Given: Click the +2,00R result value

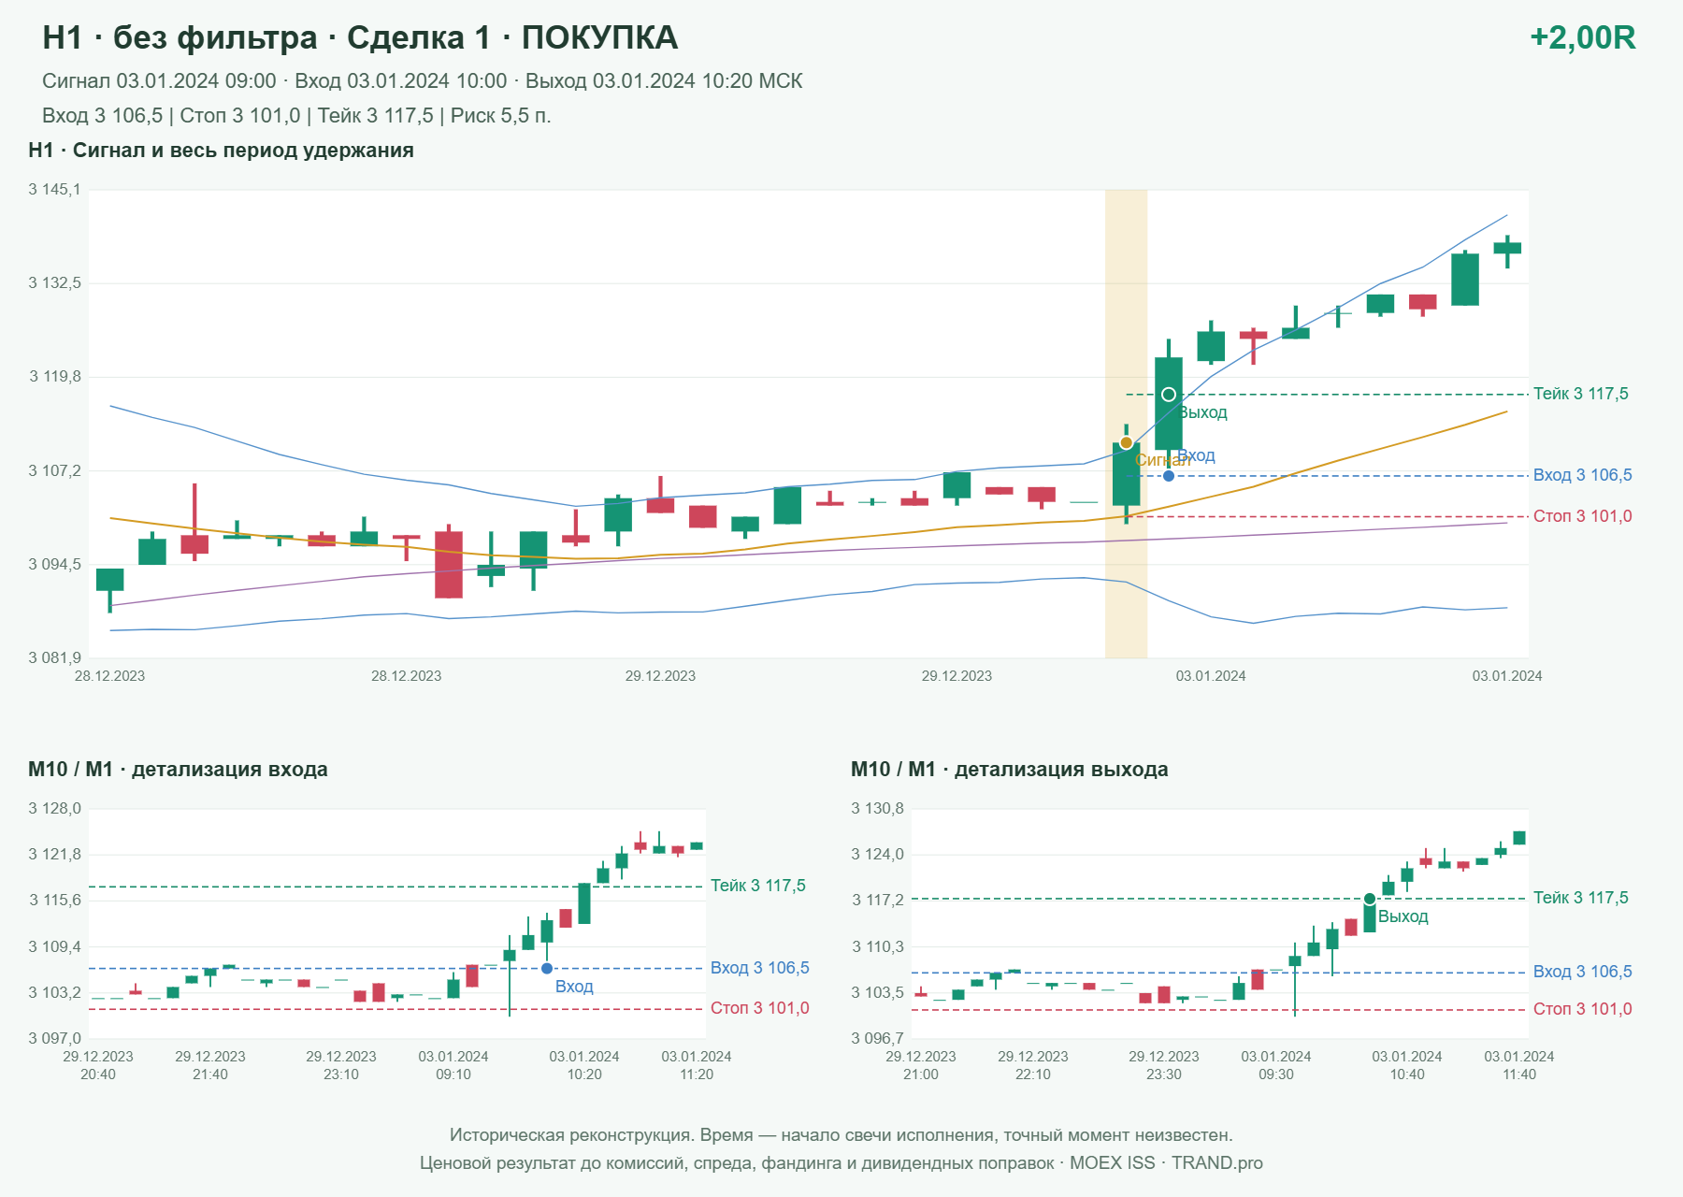Looking at the screenshot, I should point(1583,37).
